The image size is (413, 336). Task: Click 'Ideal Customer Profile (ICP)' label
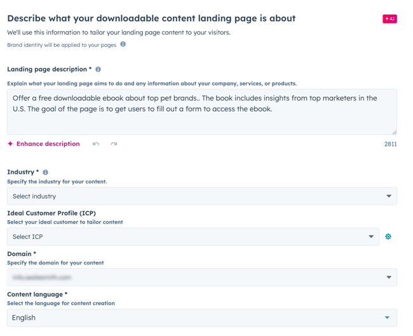(x=51, y=213)
